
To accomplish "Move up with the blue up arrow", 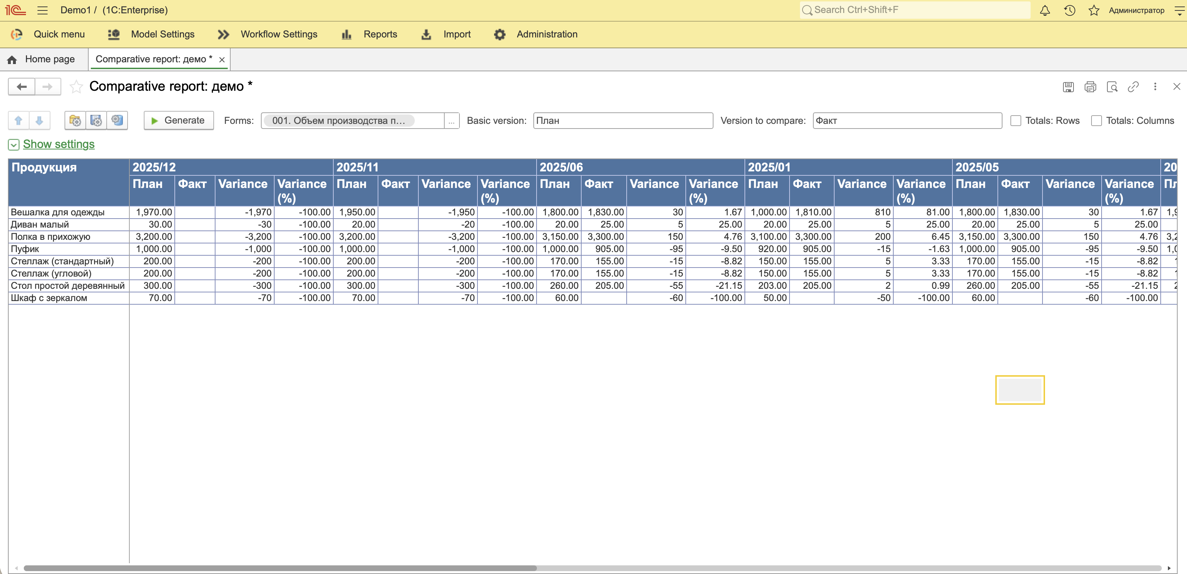I will (x=18, y=121).
